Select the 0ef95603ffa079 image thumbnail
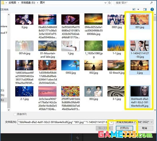This screenshot has height=141, width=157. tap(70, 20)
